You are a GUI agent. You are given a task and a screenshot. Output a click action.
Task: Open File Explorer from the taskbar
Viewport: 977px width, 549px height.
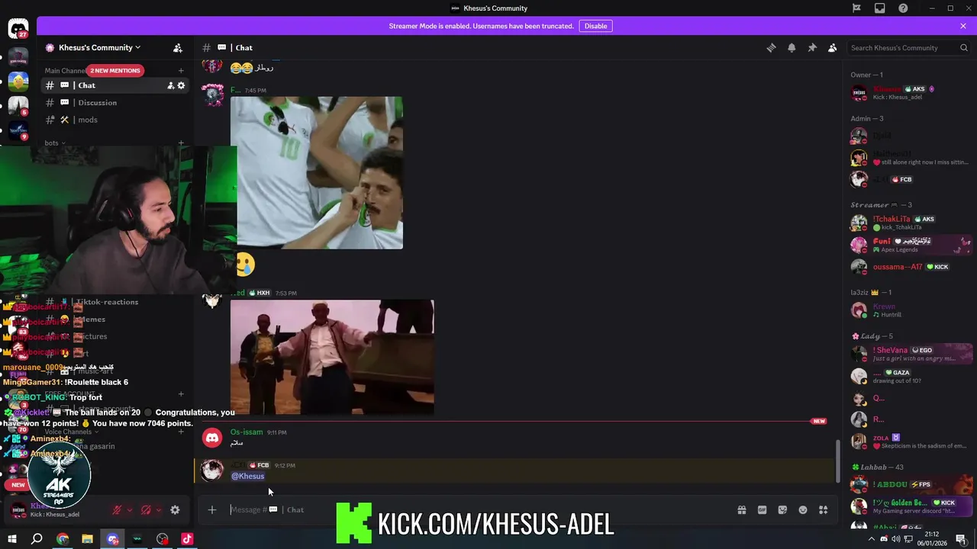pos(87,539)
